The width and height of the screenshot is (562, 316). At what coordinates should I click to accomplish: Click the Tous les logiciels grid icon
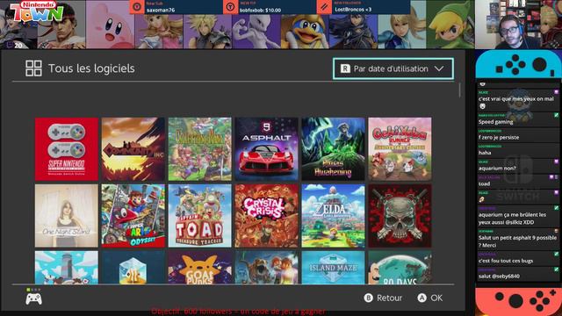(x=33, y=68)
